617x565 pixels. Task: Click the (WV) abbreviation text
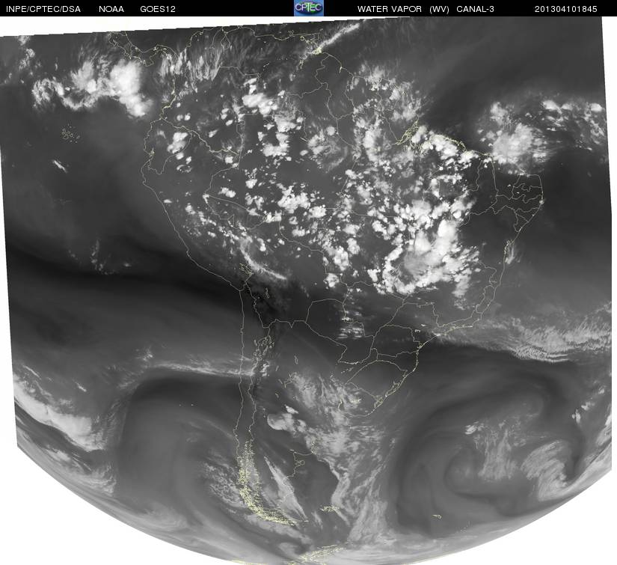pos(440,9)
